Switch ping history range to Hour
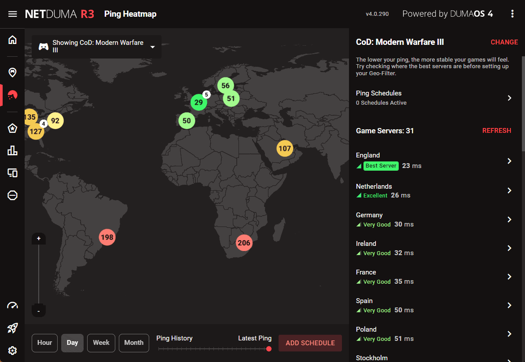This screenshot has height=362, width=525. coord(44,343)
